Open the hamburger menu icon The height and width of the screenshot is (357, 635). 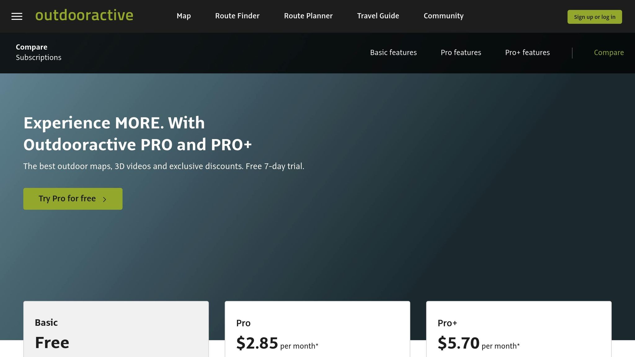click(x=17, y=16)
